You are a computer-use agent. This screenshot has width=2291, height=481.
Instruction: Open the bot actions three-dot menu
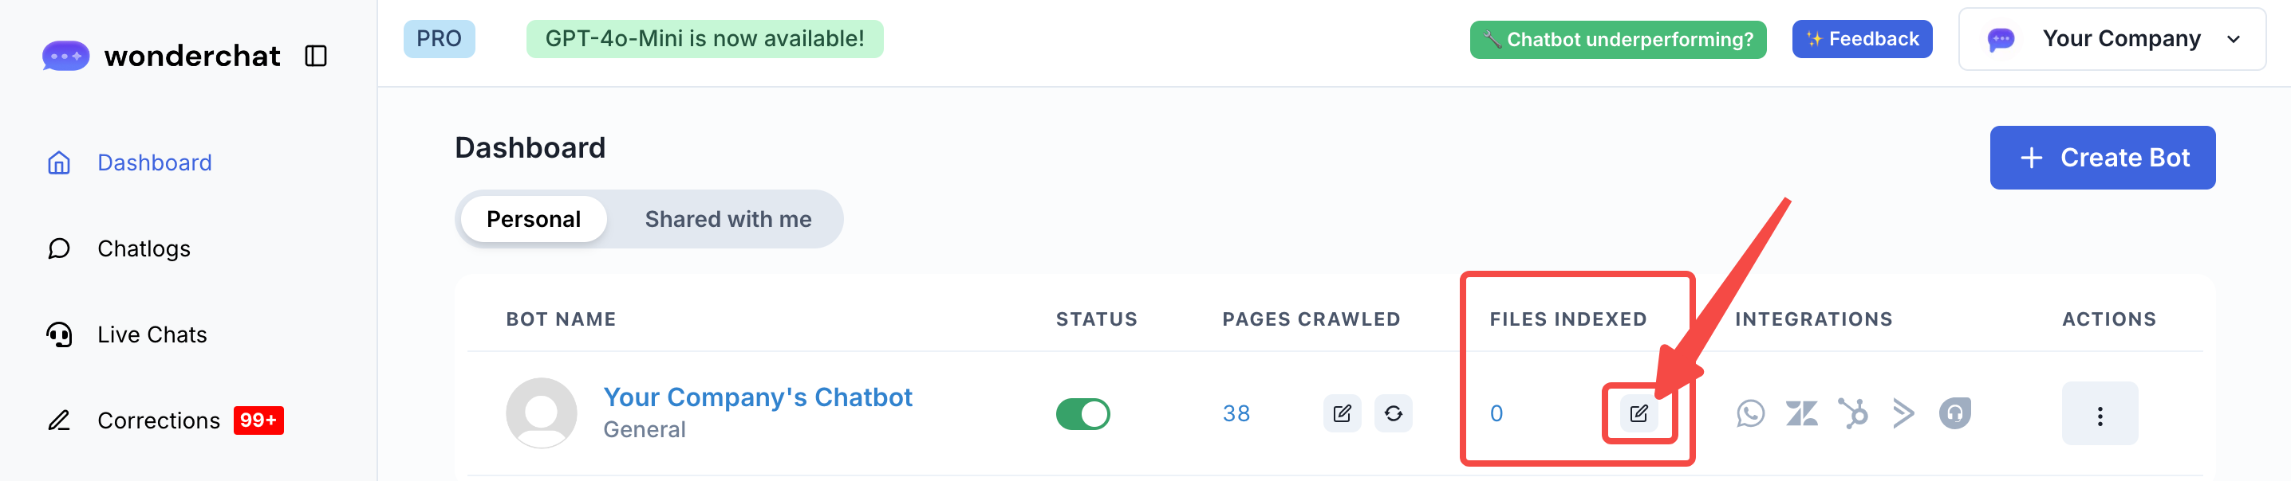pyautogui.click(x=2099, y=414)
